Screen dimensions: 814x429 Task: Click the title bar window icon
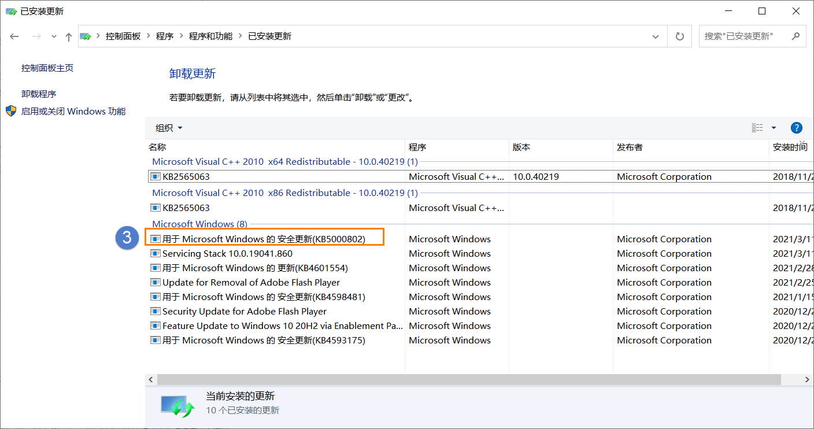pyautogui.click(x=11, y=11)
